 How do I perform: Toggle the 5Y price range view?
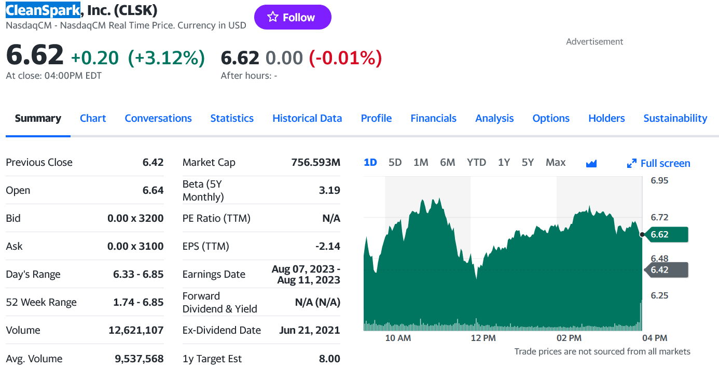[528, 162]
